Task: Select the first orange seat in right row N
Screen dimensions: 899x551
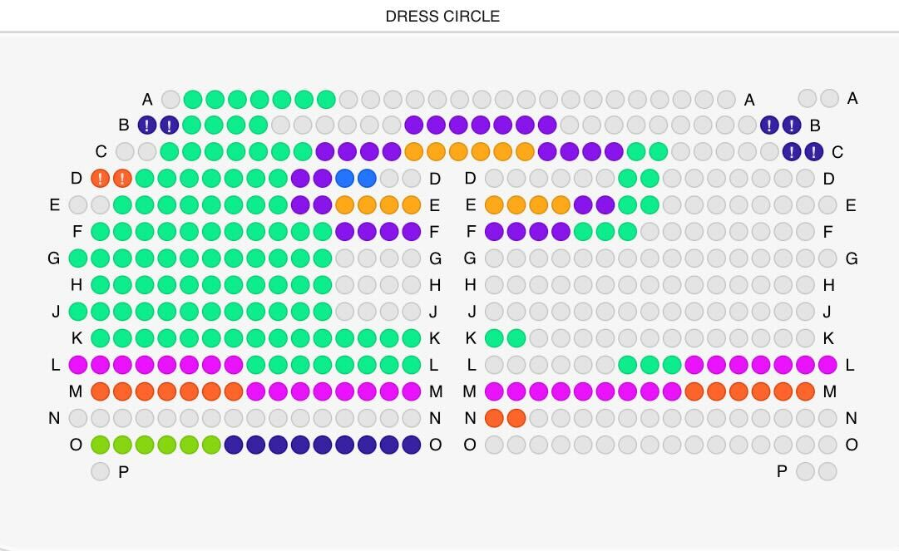Action: pyautogui.click(x=494, y=417)
